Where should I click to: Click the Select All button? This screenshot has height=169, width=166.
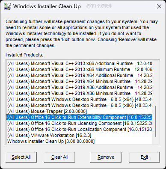click(21, 157)
